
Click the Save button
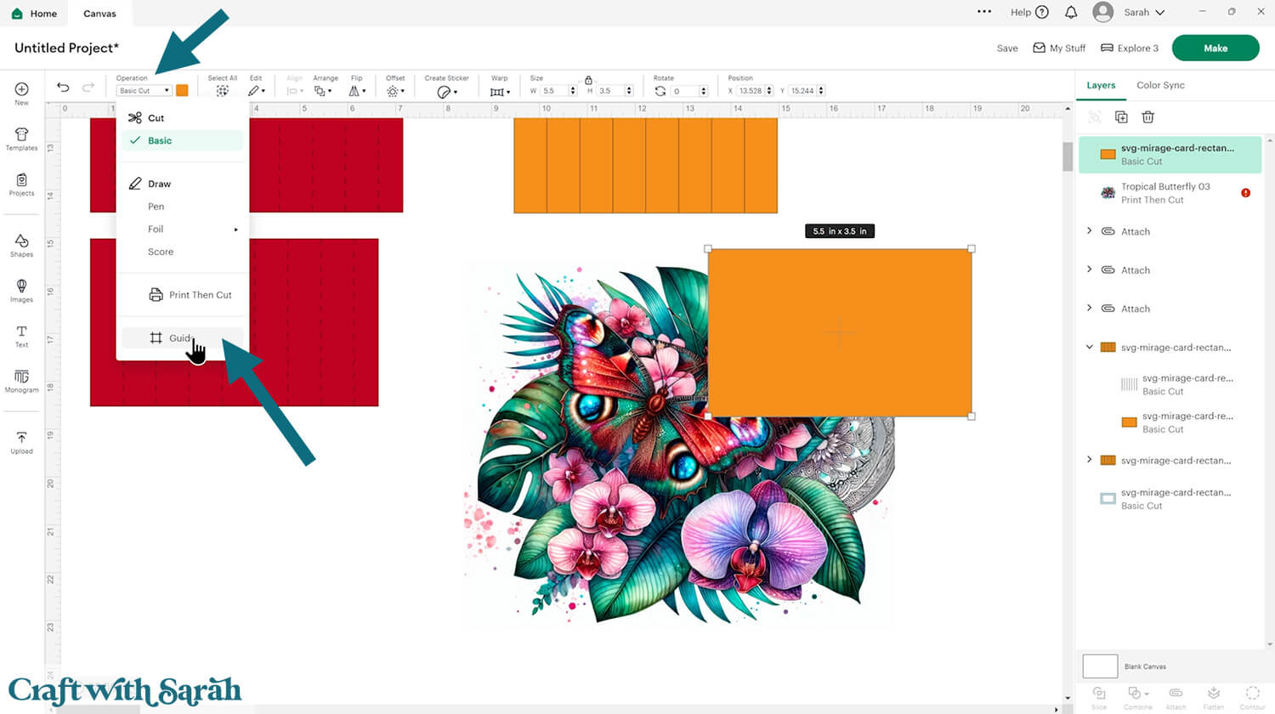pos(1007,48)
